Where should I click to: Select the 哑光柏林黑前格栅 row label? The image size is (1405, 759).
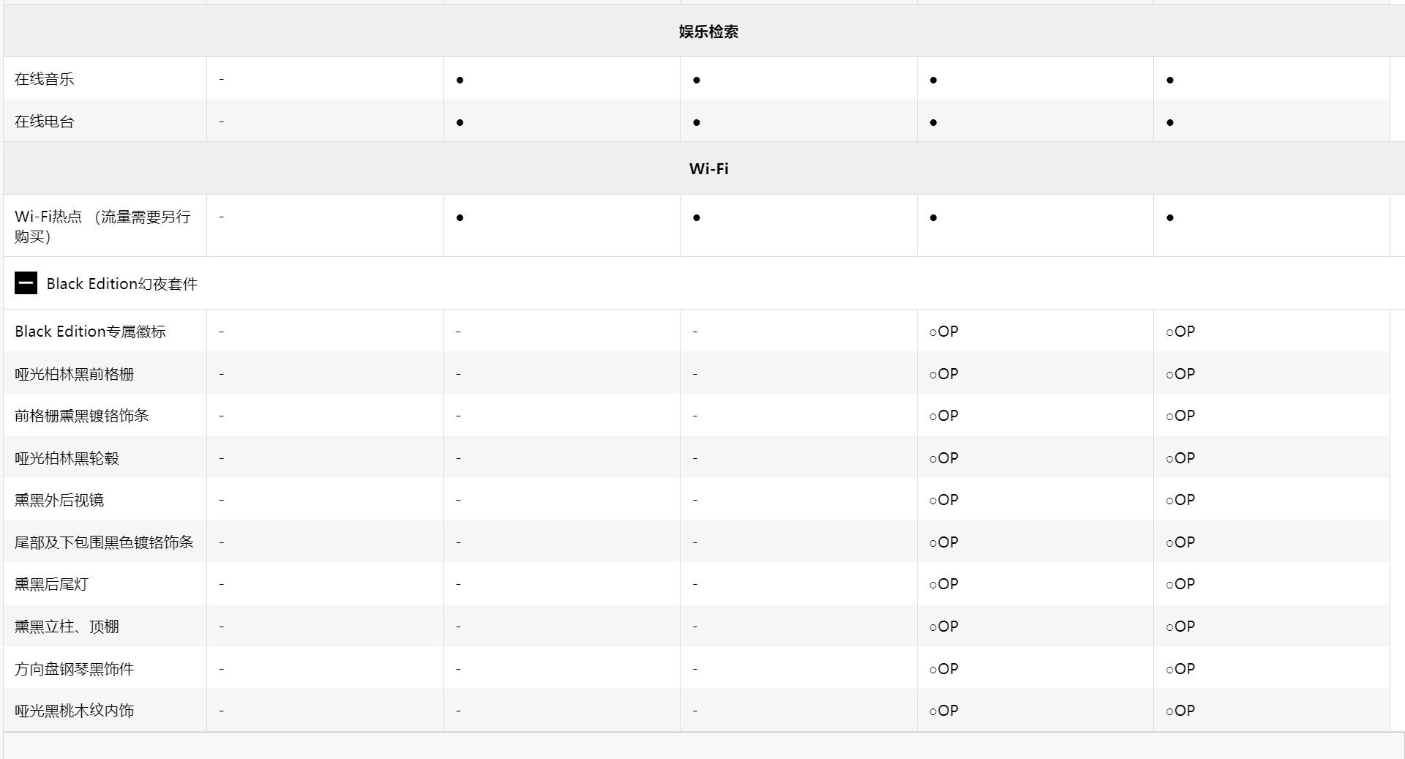(75, 374)
